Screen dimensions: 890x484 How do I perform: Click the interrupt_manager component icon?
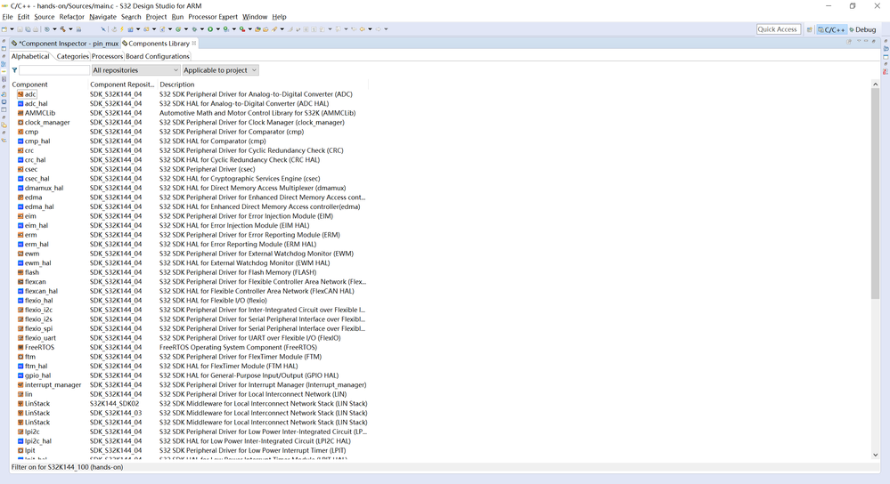pyautogui.click(x=20, y=385)
